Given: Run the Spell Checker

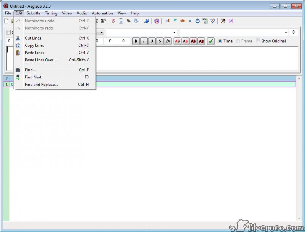Looking at the screenshot, I should click(x=213, y=21).
